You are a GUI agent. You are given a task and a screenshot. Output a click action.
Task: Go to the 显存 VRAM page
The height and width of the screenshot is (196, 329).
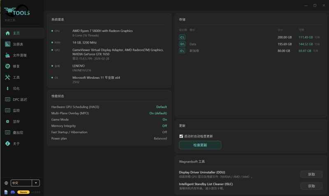tap(22, 121)
